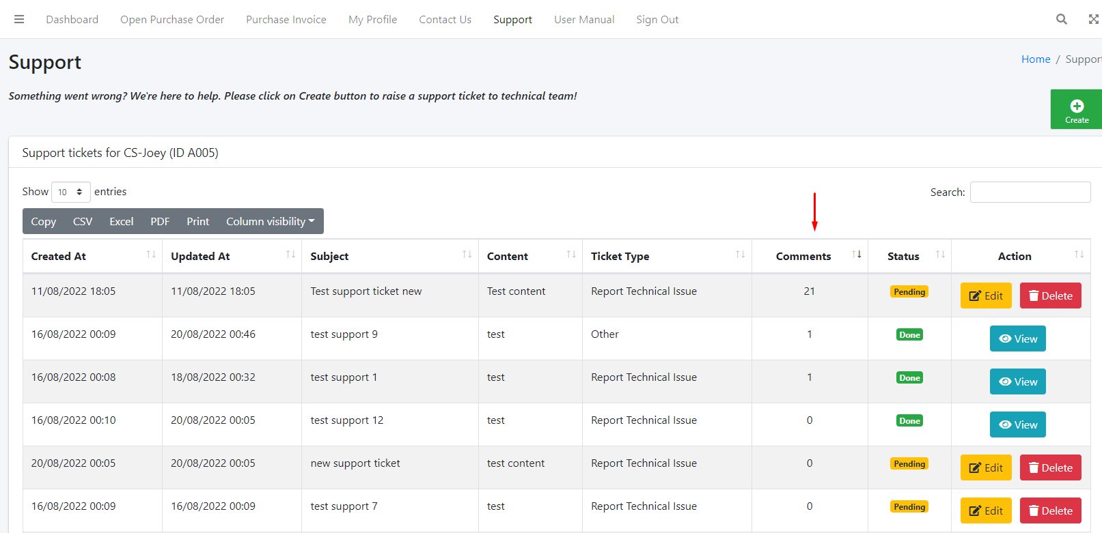The width and height of the screenshot is (1102, 533).
Task: Go to Dashboard in top navigation
Action: (72, 20)
